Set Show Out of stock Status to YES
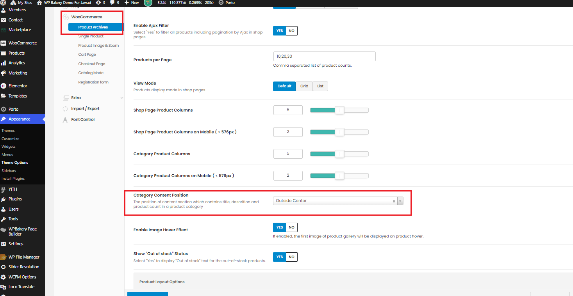573x296 pixels. coord(279,257)
